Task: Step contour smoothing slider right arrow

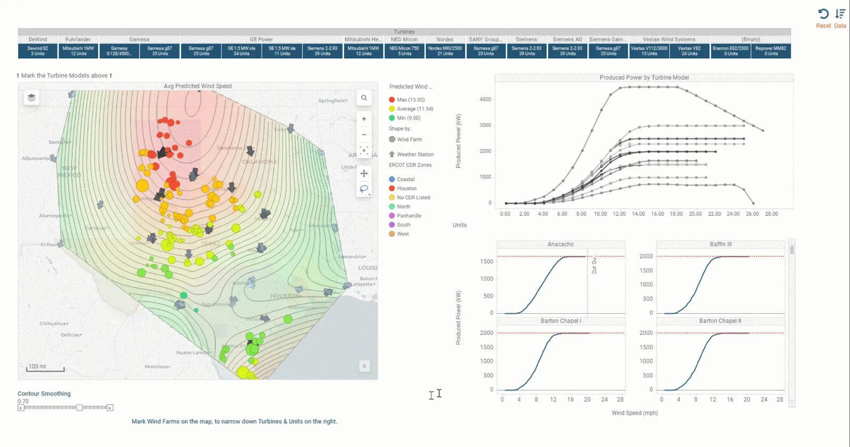Action: click(110, 408)
